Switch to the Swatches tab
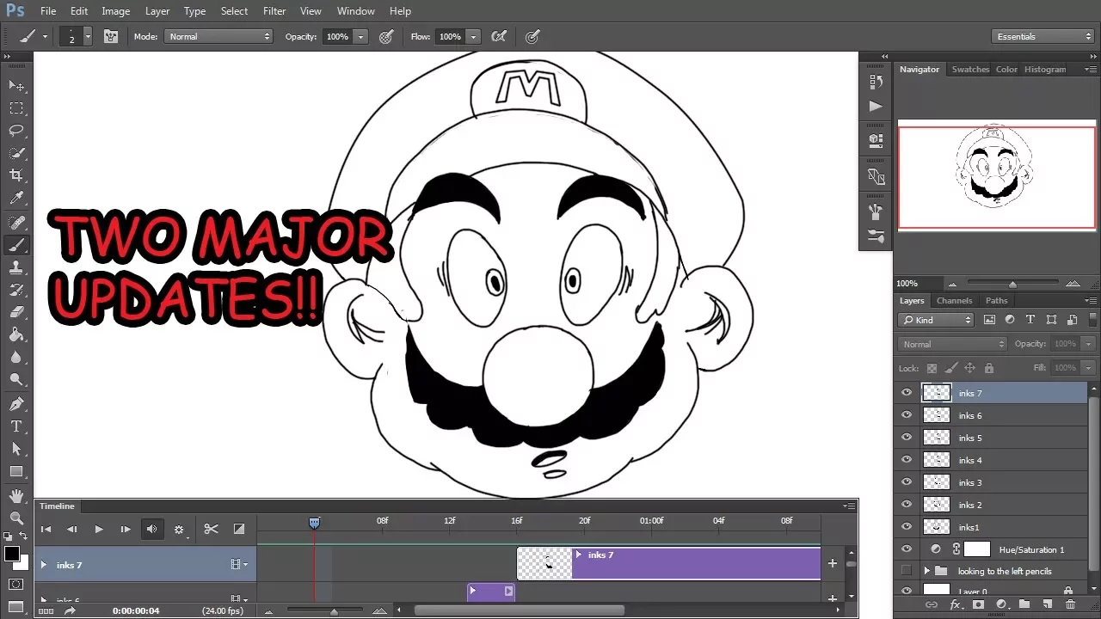This screenshot has height=619, width=1101. point(970,70)
